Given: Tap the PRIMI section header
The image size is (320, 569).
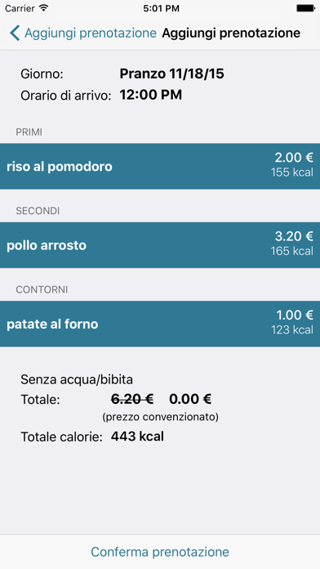Looking at the screenshot, I should point(29,132).
